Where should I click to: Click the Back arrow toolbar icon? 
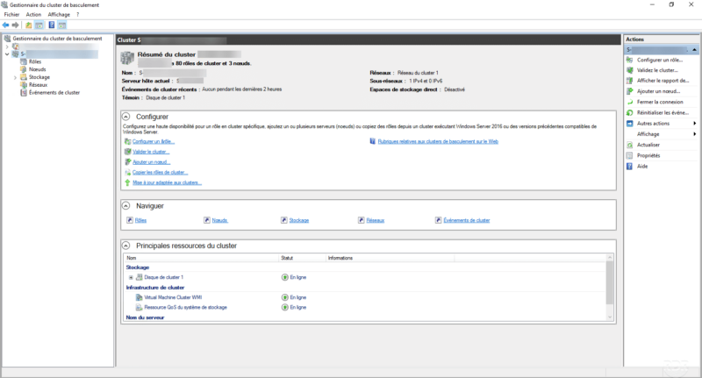(5, 25)
